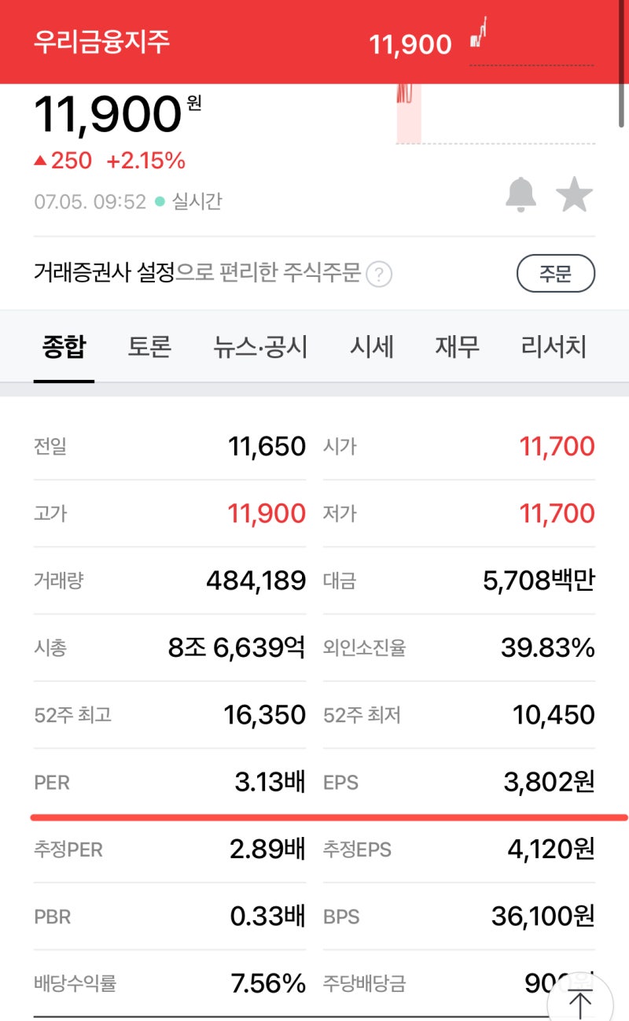Switch to the 토론 discussion tab
Screen dimensions: 629x1021
(149, 348)
